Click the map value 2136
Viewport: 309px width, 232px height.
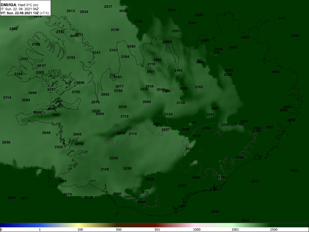coord(115,30)
